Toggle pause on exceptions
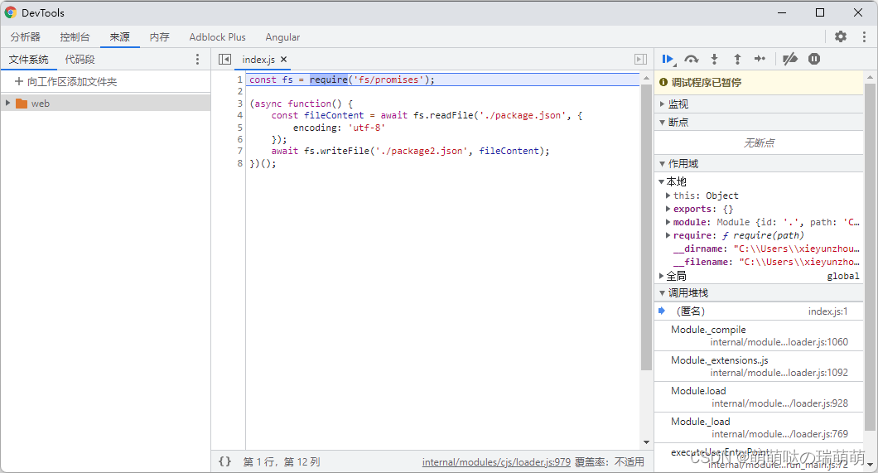 [814, 59]
